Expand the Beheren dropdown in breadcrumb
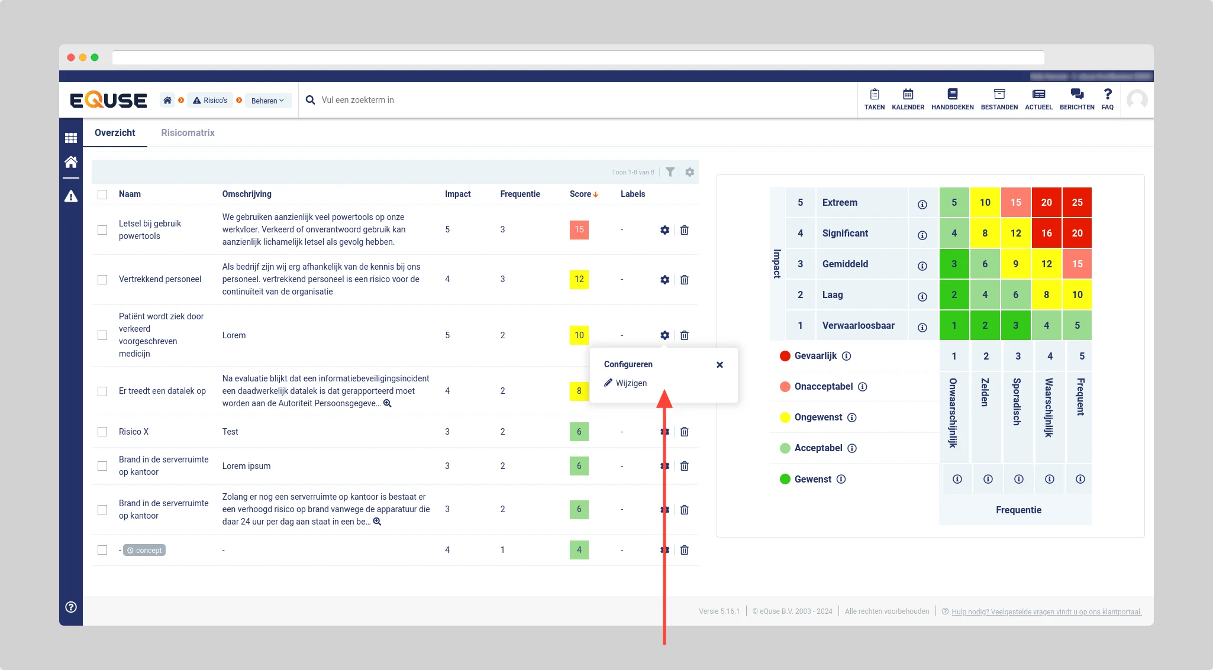The height and width of the screenshot is (670, 1213). pos(267,101)
